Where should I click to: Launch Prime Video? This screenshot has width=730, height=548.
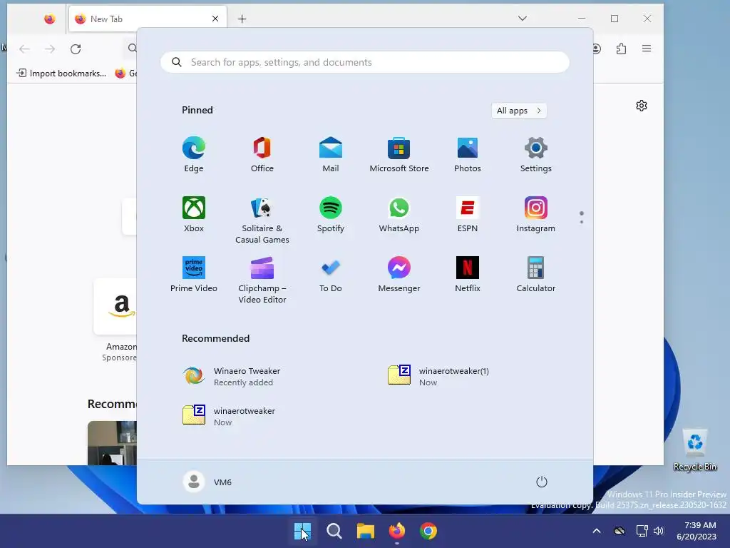[194, 275]
